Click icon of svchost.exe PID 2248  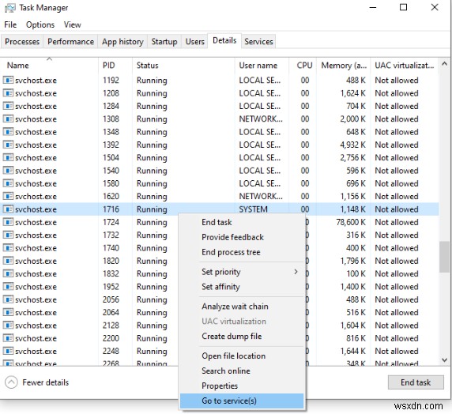click(x=8, y=351)
